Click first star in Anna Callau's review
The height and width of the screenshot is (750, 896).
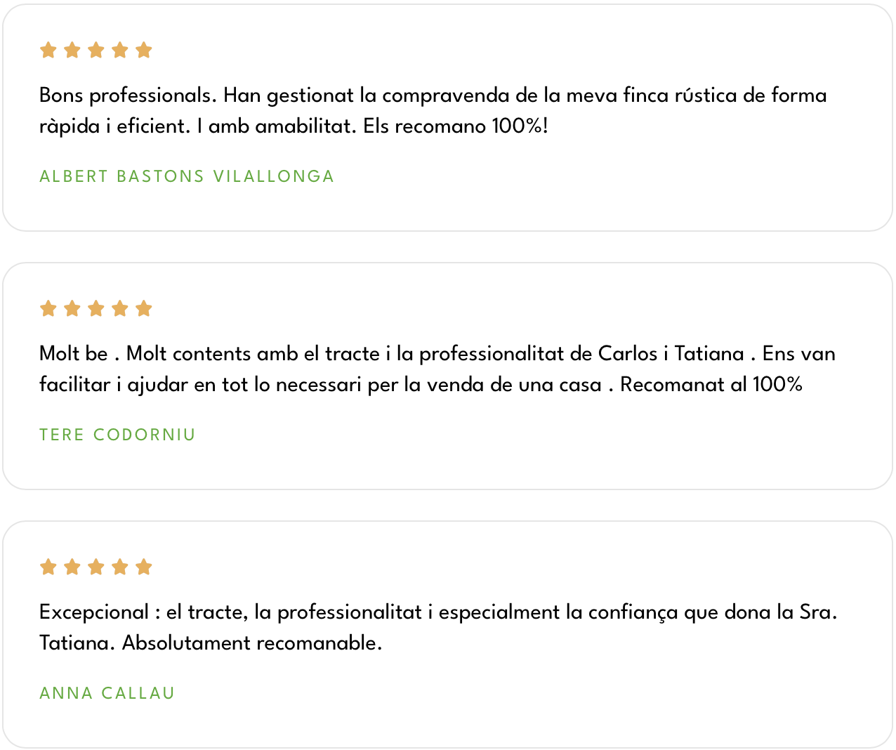point(48,567)
